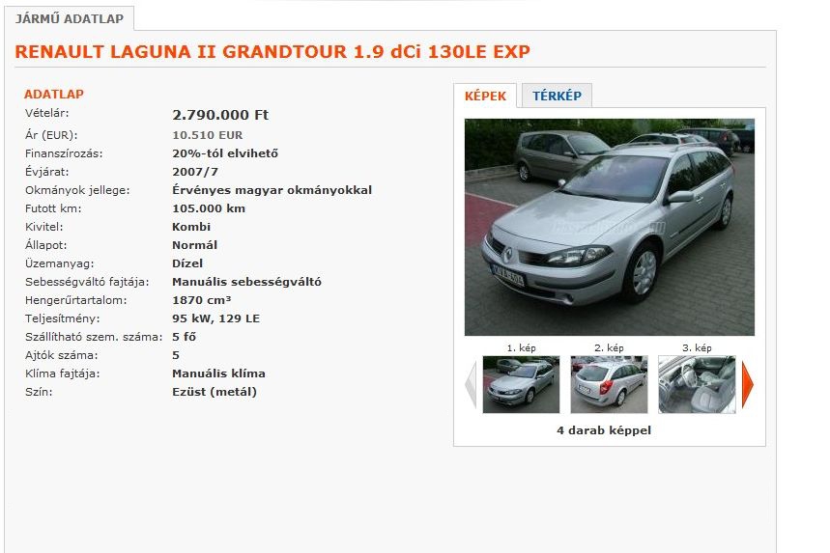Click the 2.790.000 Ft price

point(220,115)
